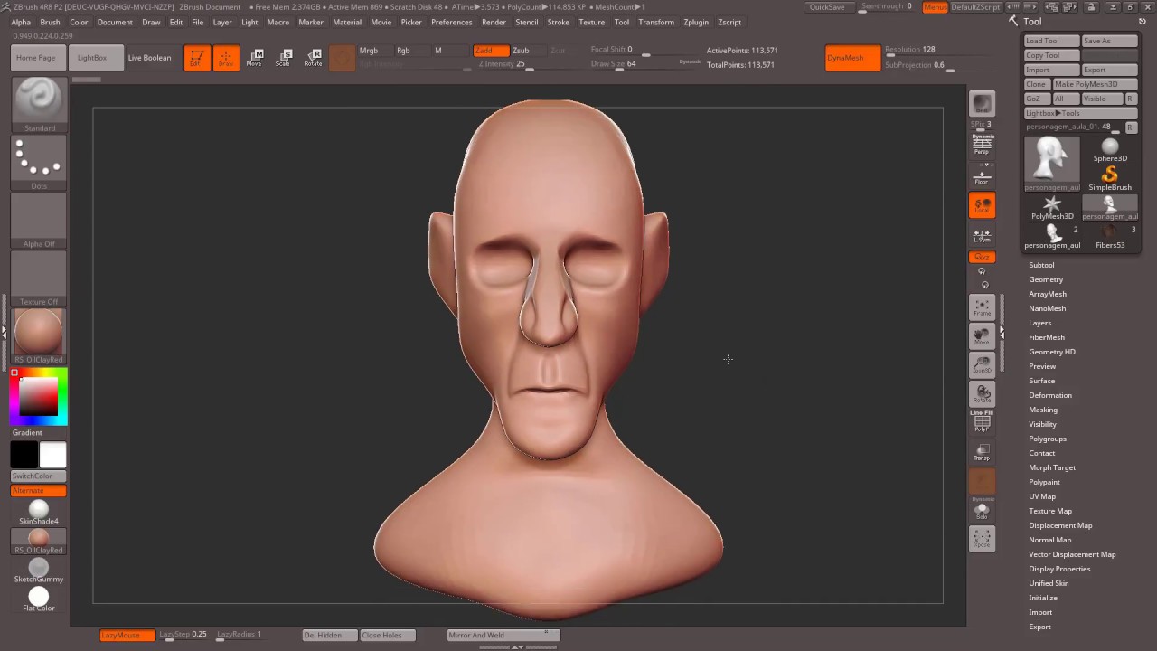This screenshot has width=1157, height=651.
Task: Toggle the LazyMouse option
Action: click(x=127, y=635)
